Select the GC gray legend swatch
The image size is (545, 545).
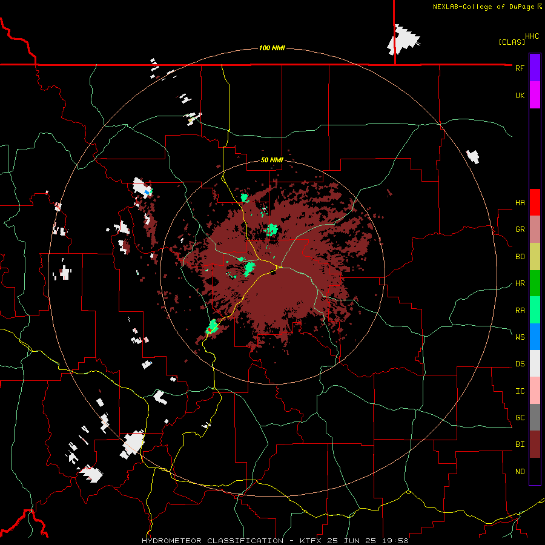coord(535,417)
